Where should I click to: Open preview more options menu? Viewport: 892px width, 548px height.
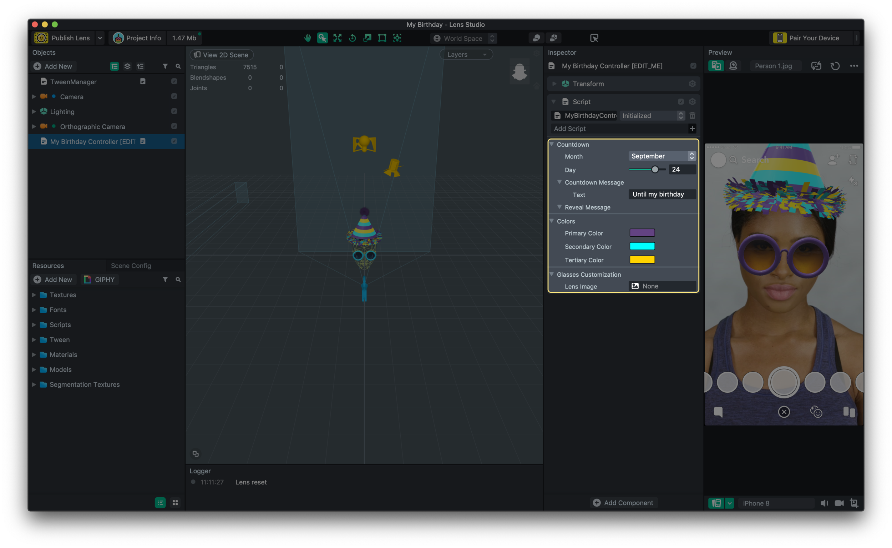(x=854, y=66)
